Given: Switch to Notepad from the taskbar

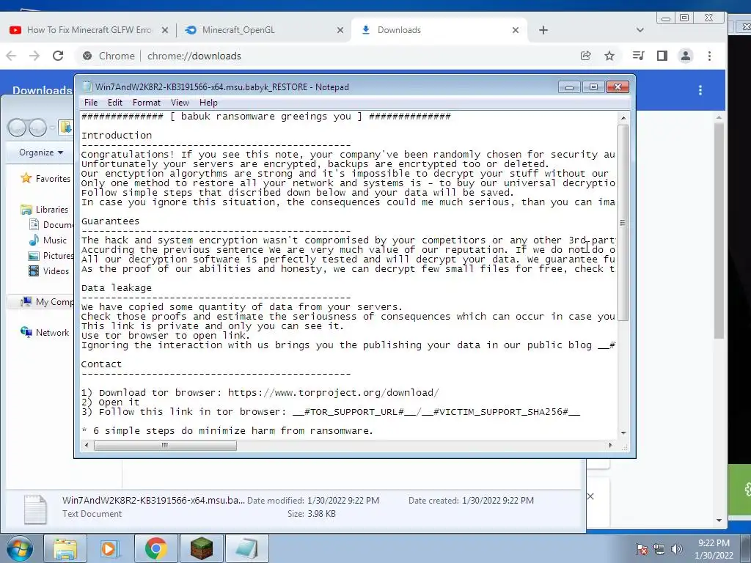Looking at the screenshot, I should 246,548.
